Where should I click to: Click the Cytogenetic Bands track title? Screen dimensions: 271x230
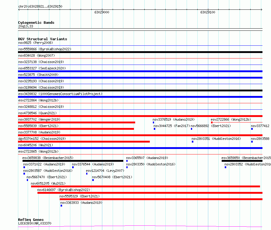(36, 23)
